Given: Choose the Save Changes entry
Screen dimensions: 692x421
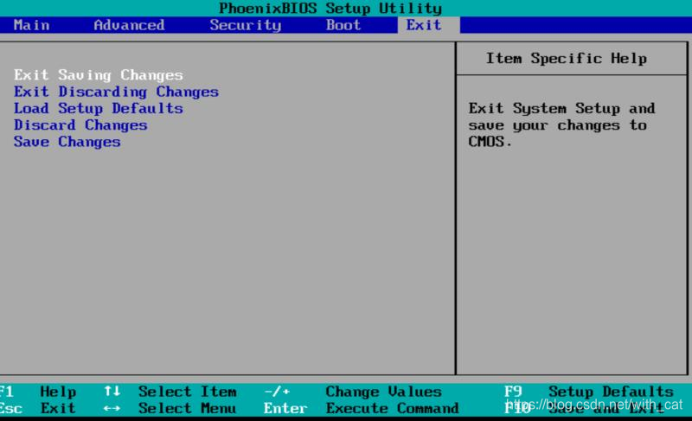Looking at the screenshot, I should click(67, 142).
